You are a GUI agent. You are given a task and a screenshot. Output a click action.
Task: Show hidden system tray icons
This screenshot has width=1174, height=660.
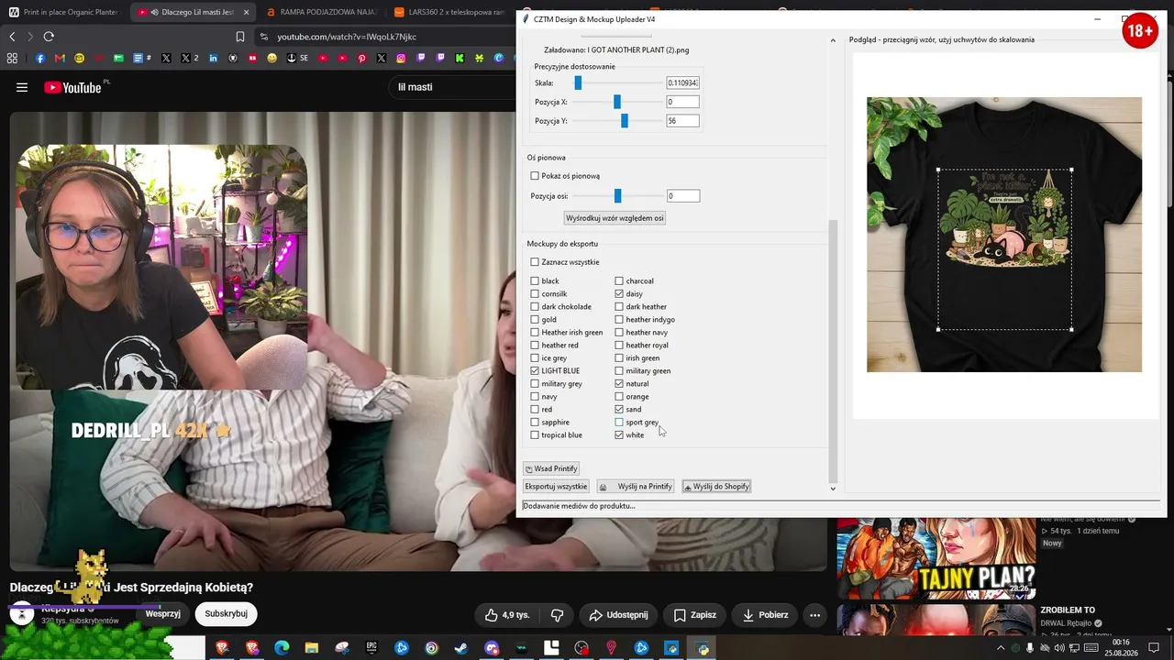click(x=1001, y=648)
